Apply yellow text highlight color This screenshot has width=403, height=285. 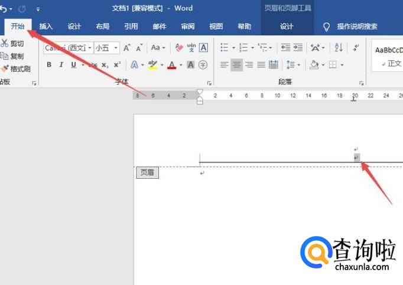click(152, 65)
